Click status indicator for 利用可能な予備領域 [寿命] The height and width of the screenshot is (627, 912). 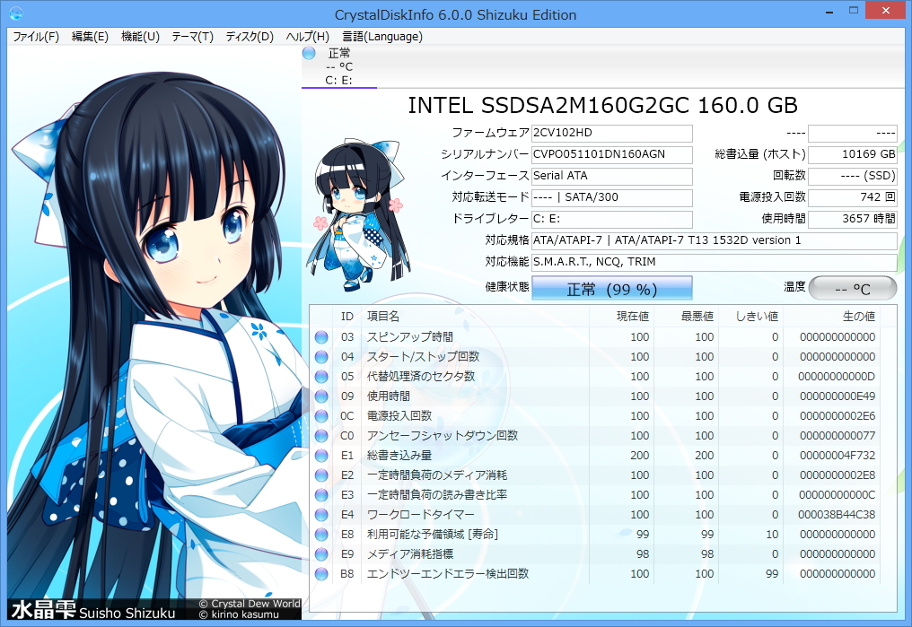point(320,534)
